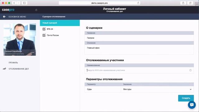Toggle the ВТБ 24 scenario checkbox
The image size is (199, 112).
(44, 29)
